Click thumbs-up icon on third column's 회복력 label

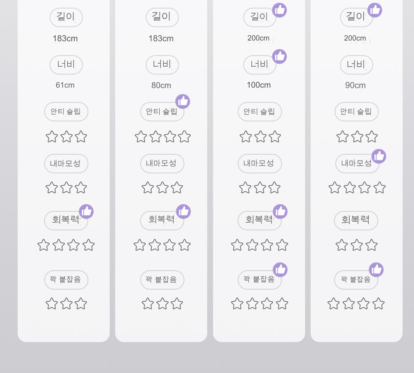pyautogui.click(x=280, y=212)
